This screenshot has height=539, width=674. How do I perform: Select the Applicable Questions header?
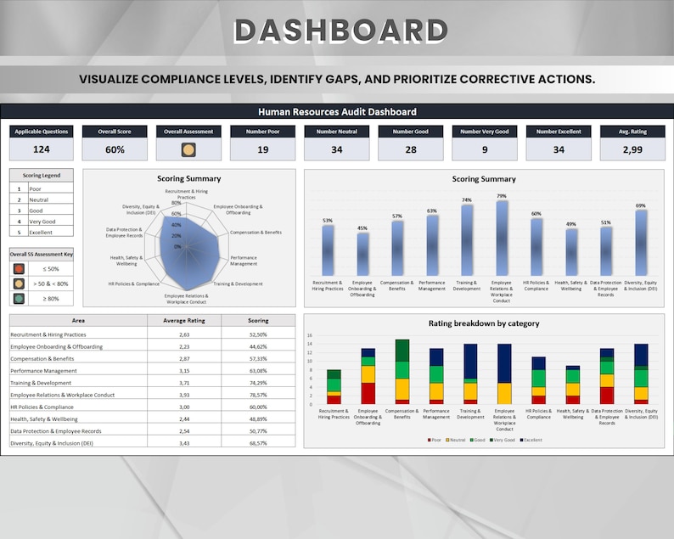42,132
